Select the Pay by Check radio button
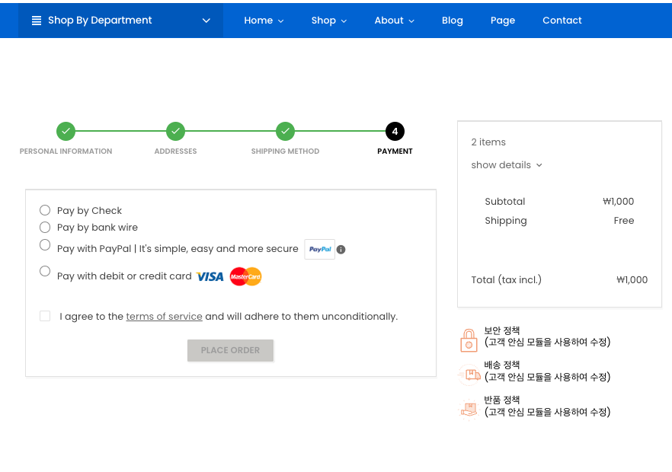The height and width of the screenshot is (472, 672). [45, 210]
